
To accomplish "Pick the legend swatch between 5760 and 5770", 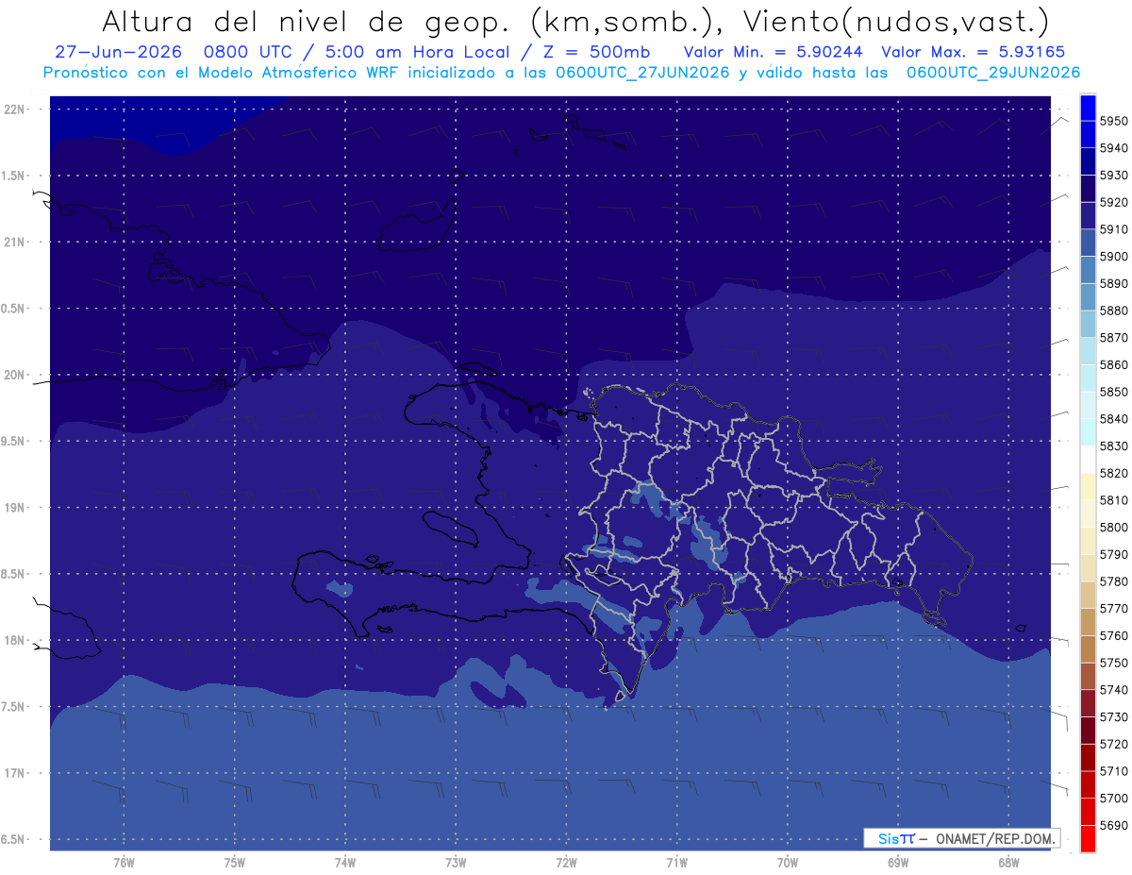I will (x=1088, y=622).
